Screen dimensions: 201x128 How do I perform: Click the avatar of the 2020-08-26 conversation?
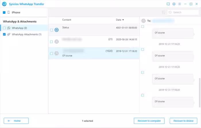(57, 42)
